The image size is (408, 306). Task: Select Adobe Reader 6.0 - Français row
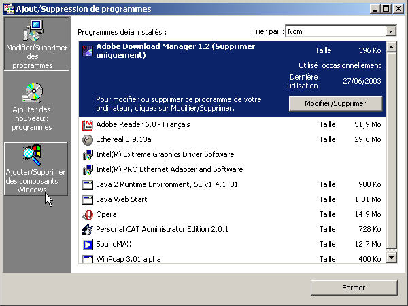tap(233, 124)
